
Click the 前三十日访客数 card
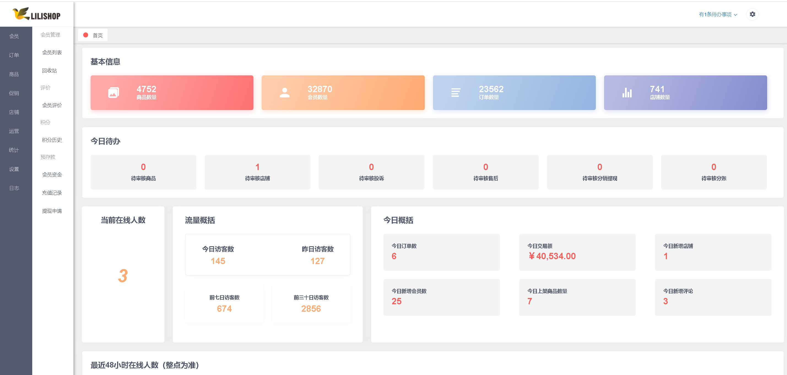tap(311, 303)
